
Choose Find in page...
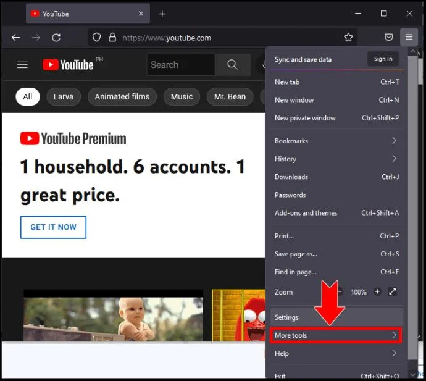(x=336, y=272)
